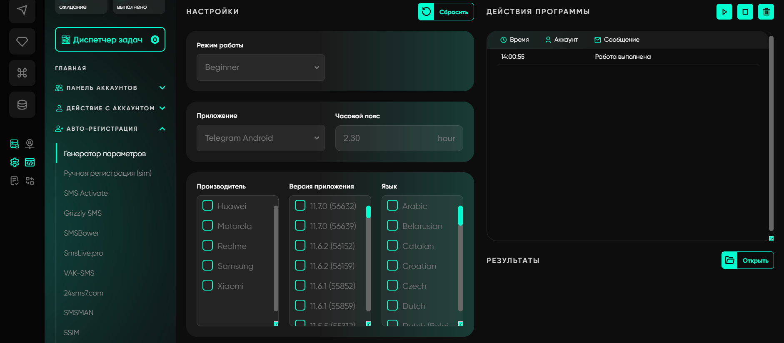Enable the Croatian language checkbox
Viewport: 784px width, 343px height.
click(392, 266)
